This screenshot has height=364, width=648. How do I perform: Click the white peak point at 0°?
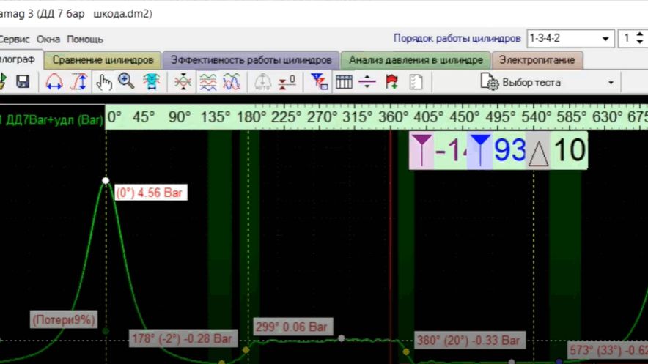click(106, 181)
